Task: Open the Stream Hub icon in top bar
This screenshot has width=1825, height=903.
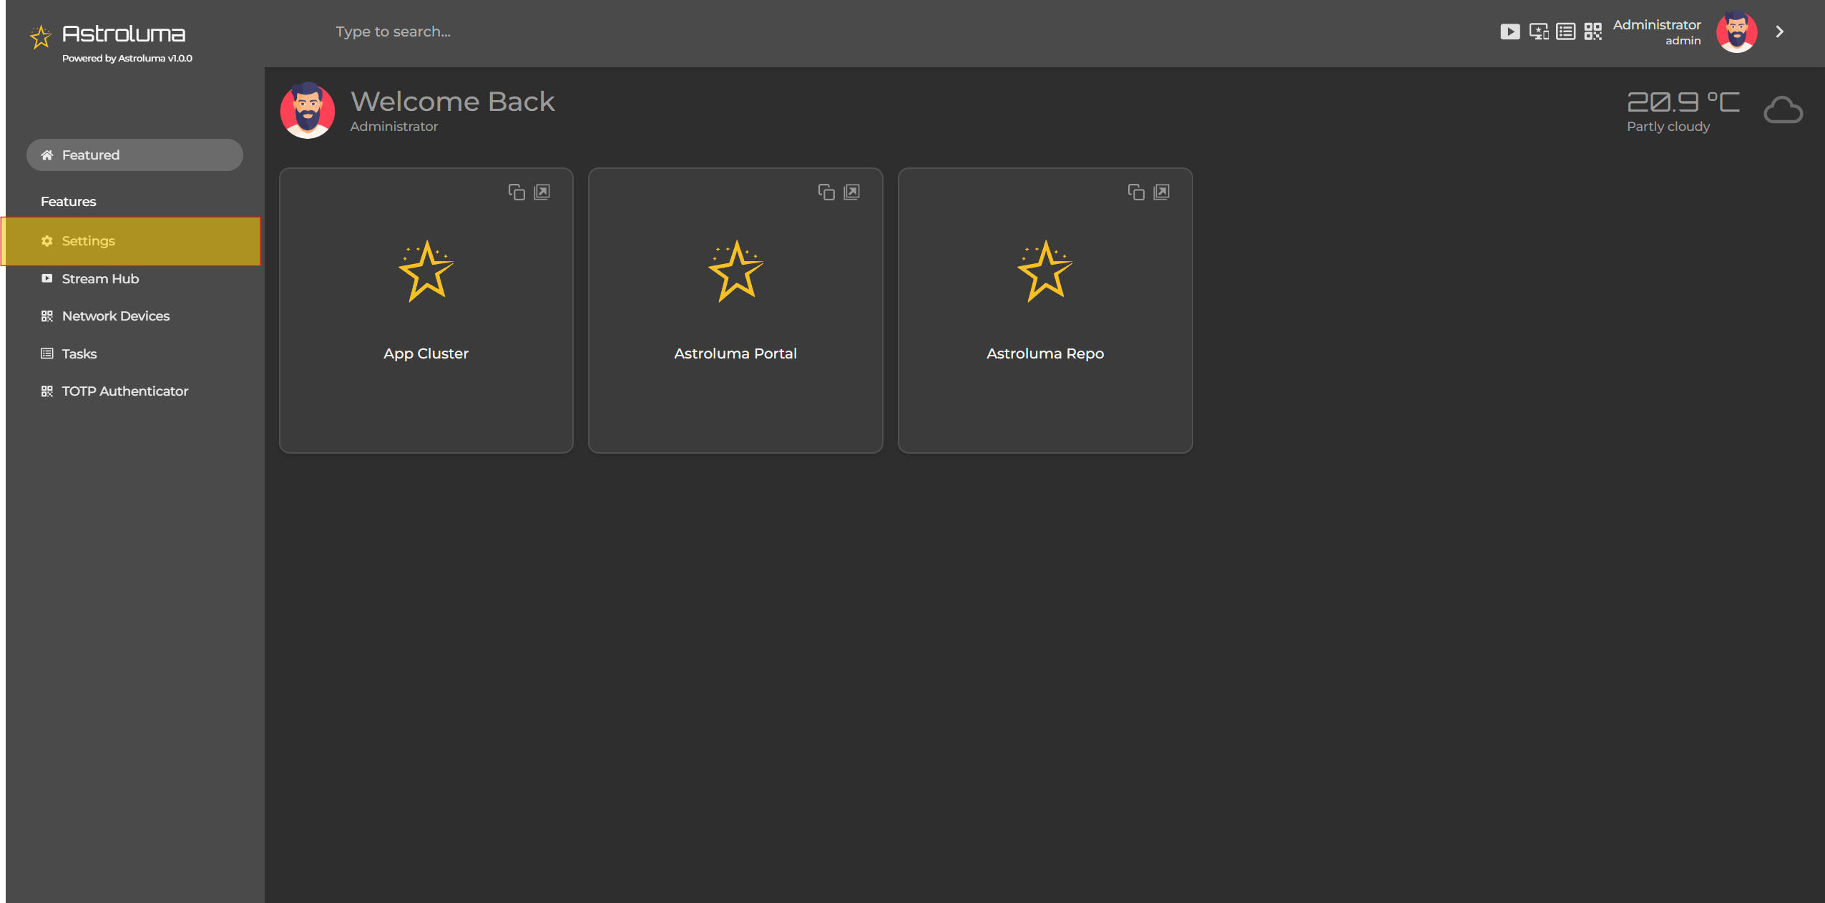Action: pyautogui.click(x=1510, y=31)
